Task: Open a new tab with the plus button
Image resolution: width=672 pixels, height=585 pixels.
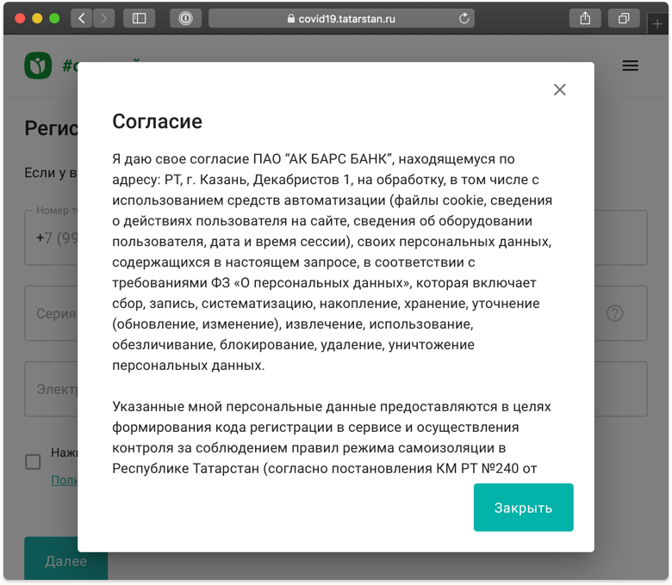Action: [659, 24]
